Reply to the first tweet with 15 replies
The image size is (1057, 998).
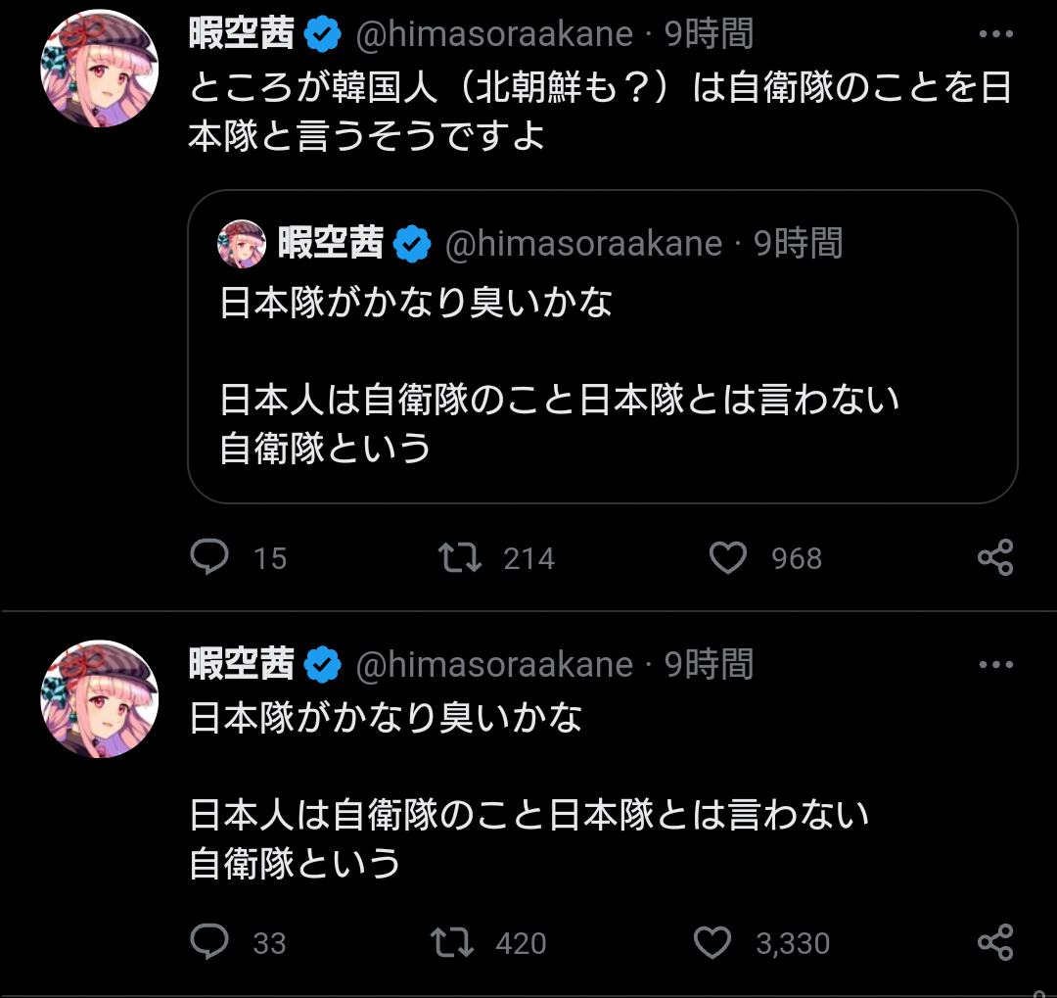(209, 558)
